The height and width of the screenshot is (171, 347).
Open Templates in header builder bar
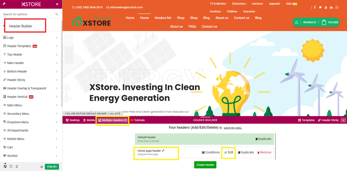click(x=306, y=120)
